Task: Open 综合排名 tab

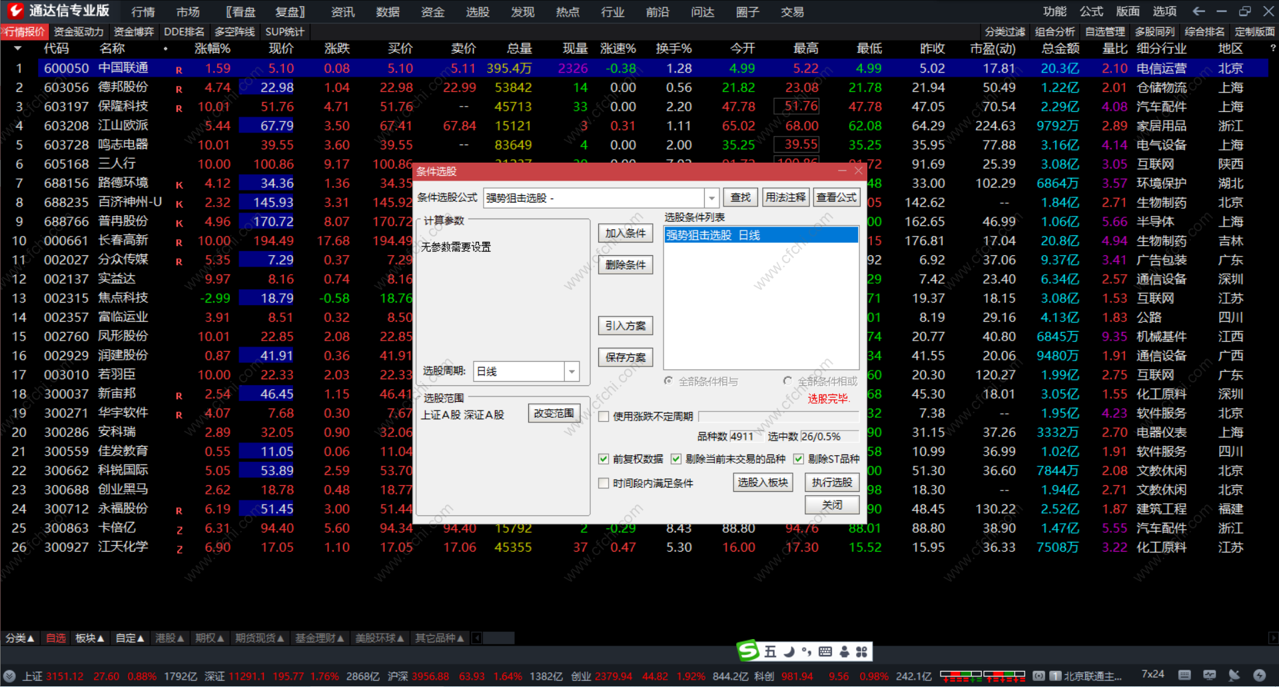Action: (1204, 31)
